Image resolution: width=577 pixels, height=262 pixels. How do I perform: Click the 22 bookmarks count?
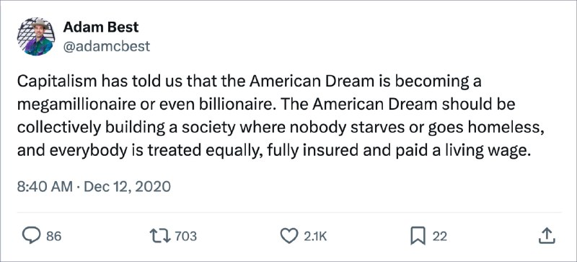(x=439, y=236)
